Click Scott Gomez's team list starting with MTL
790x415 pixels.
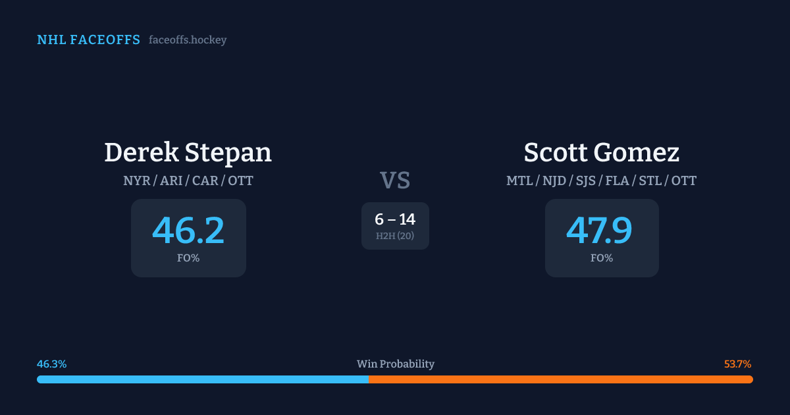[601, 180]
